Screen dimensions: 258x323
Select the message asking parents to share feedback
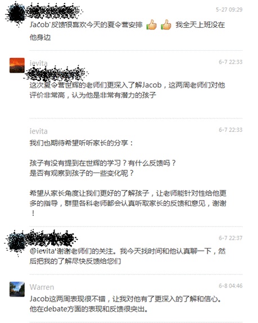click(128, 178)
